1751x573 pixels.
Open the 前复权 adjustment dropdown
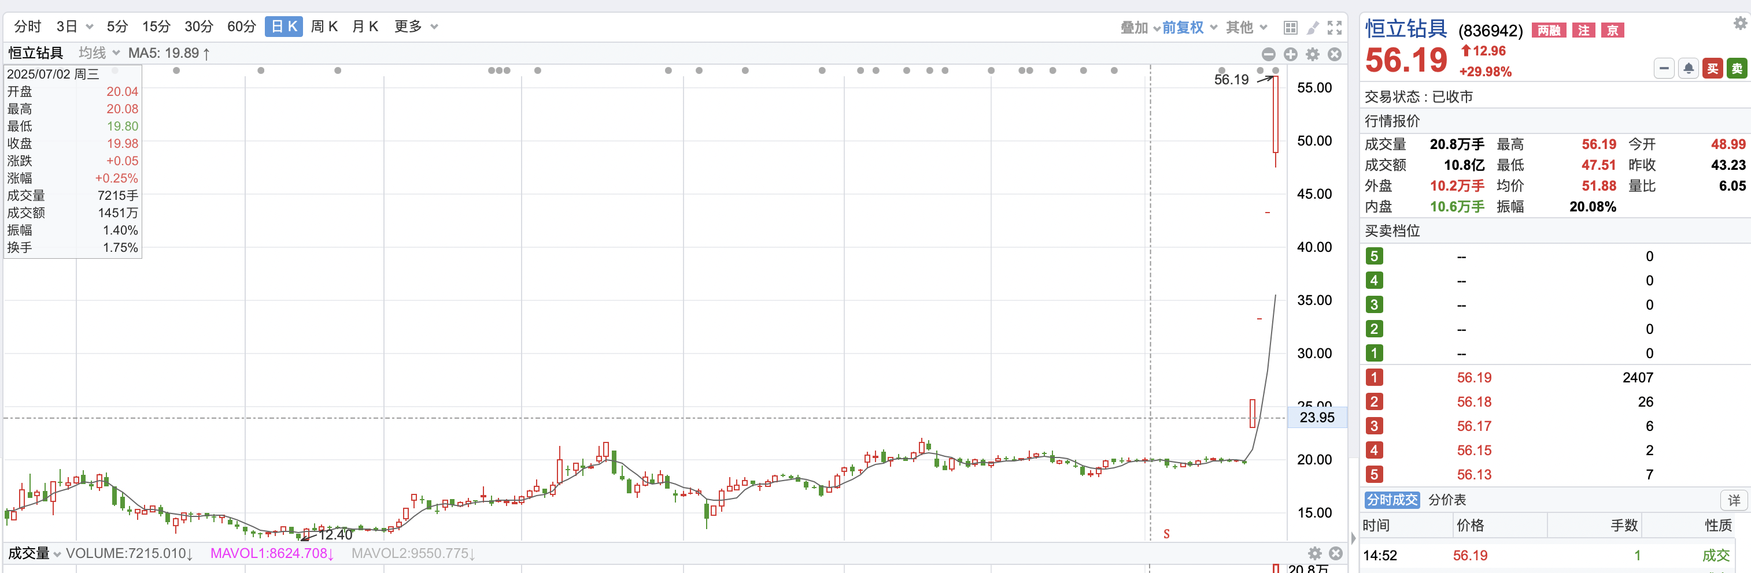[1213, 27]
